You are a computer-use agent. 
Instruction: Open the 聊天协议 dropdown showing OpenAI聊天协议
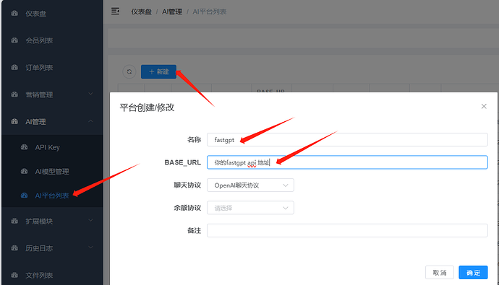[250, 185]
